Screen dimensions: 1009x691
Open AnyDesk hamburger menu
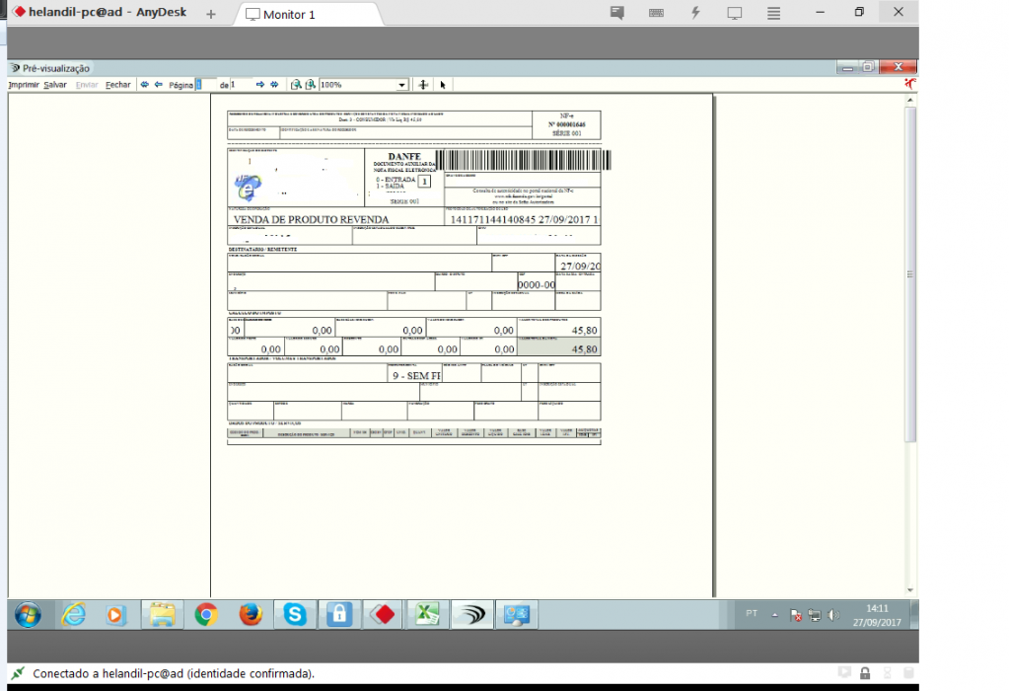[773, 13]
